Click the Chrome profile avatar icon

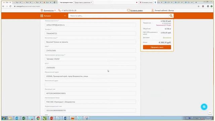pos(208,6)
